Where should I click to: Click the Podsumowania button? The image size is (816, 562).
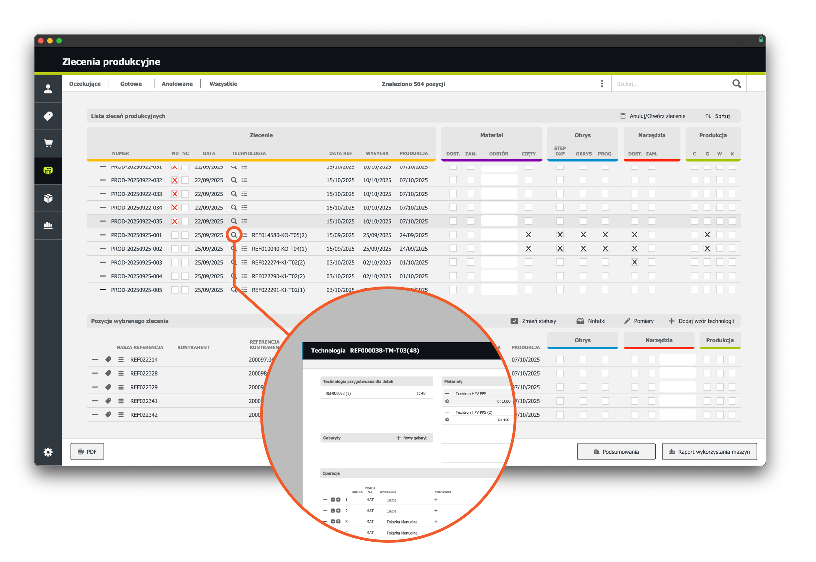coord(616,452)
